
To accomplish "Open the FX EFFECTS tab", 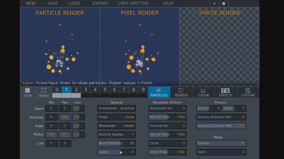I will (226, 92).
